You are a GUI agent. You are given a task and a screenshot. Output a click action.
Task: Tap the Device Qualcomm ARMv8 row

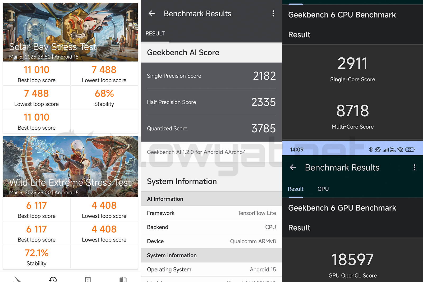tap(211, 241)
